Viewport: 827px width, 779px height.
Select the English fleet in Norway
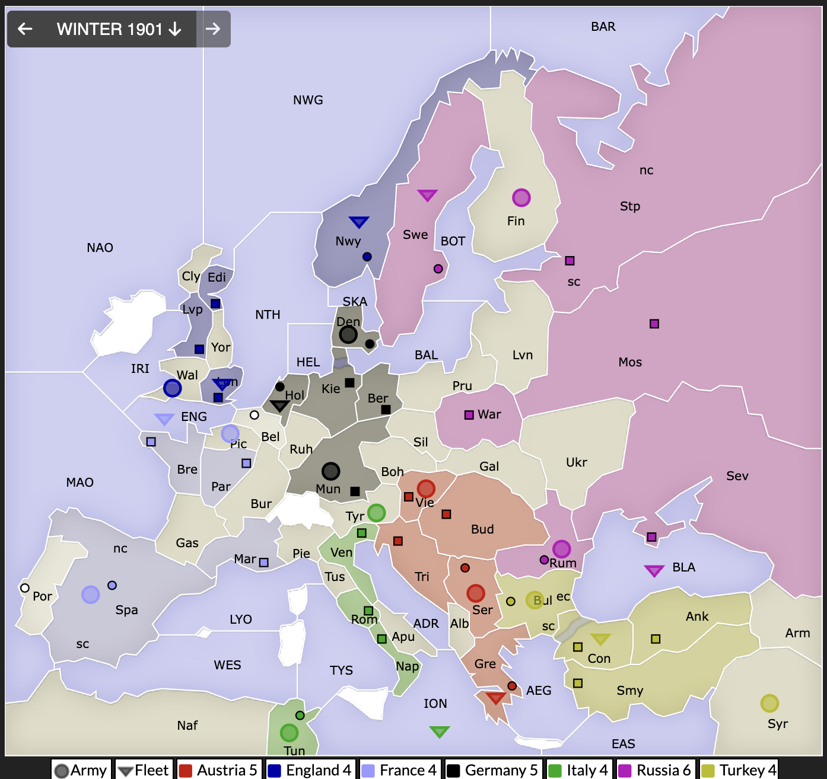click(x=359, y=222)
